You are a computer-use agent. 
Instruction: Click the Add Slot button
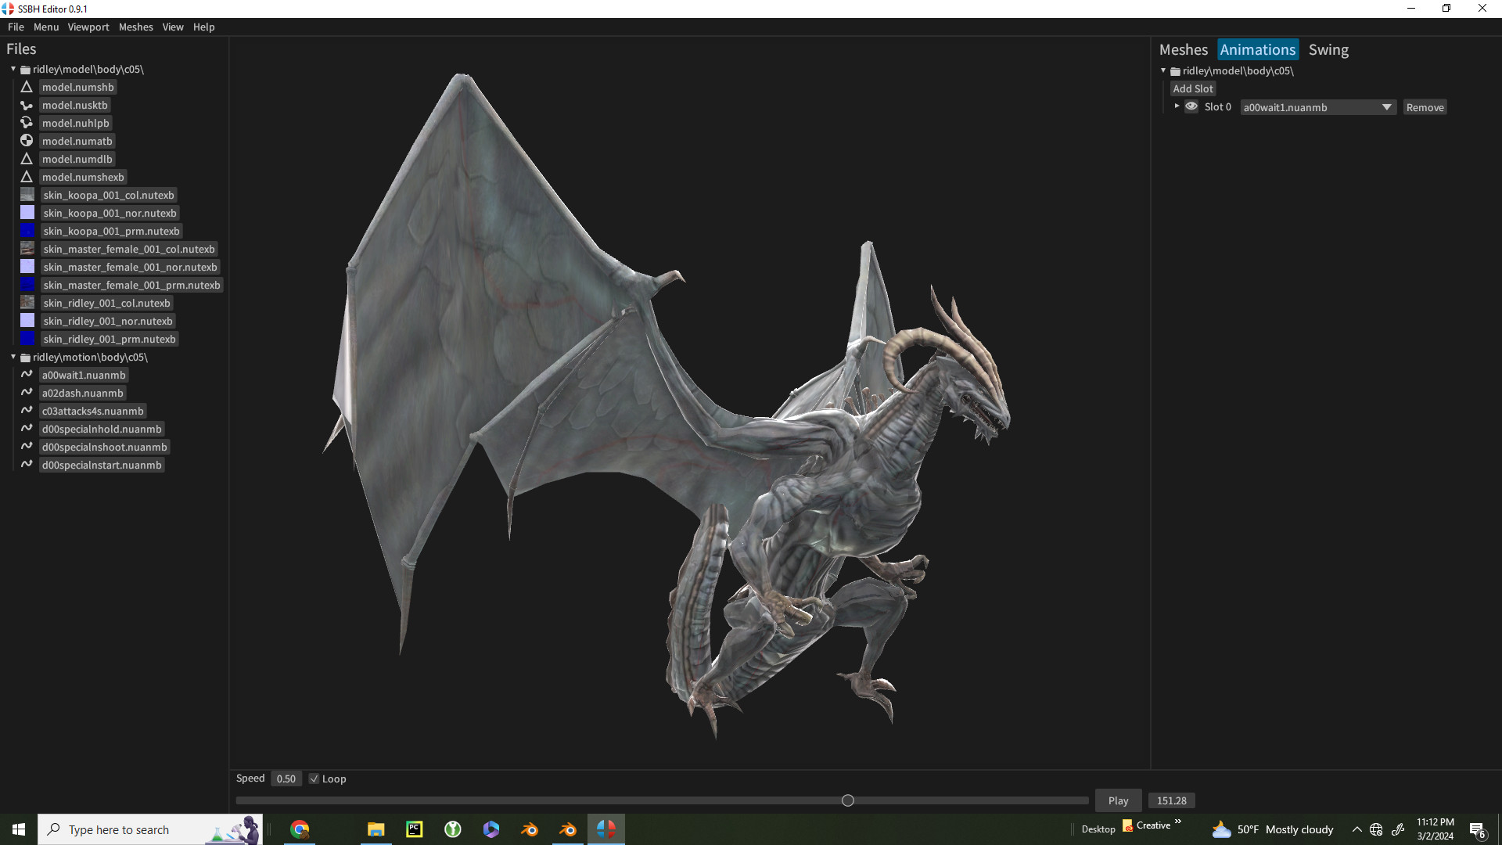coord(1193,88)
